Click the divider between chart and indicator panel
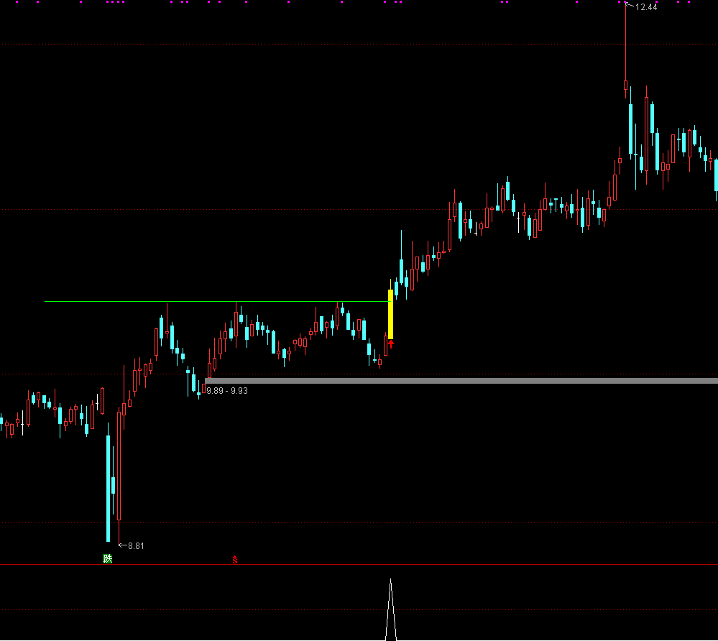The image size is (718, 641). (x=359, y=565)
